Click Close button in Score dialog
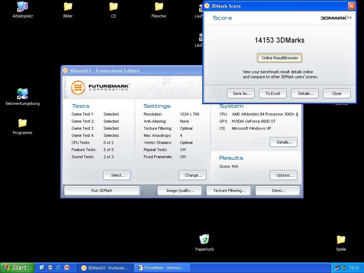Screen dimensions: 364x273 tap(337, 93)
